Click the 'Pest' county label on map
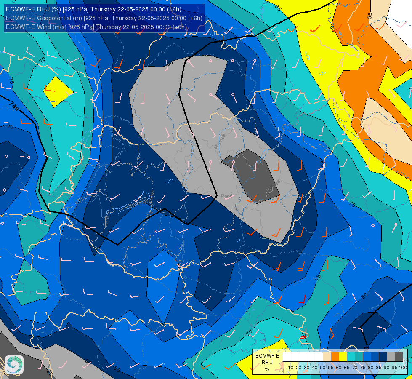Image resolution: width=412 pixels, height=379 pixels. (226, 196)
